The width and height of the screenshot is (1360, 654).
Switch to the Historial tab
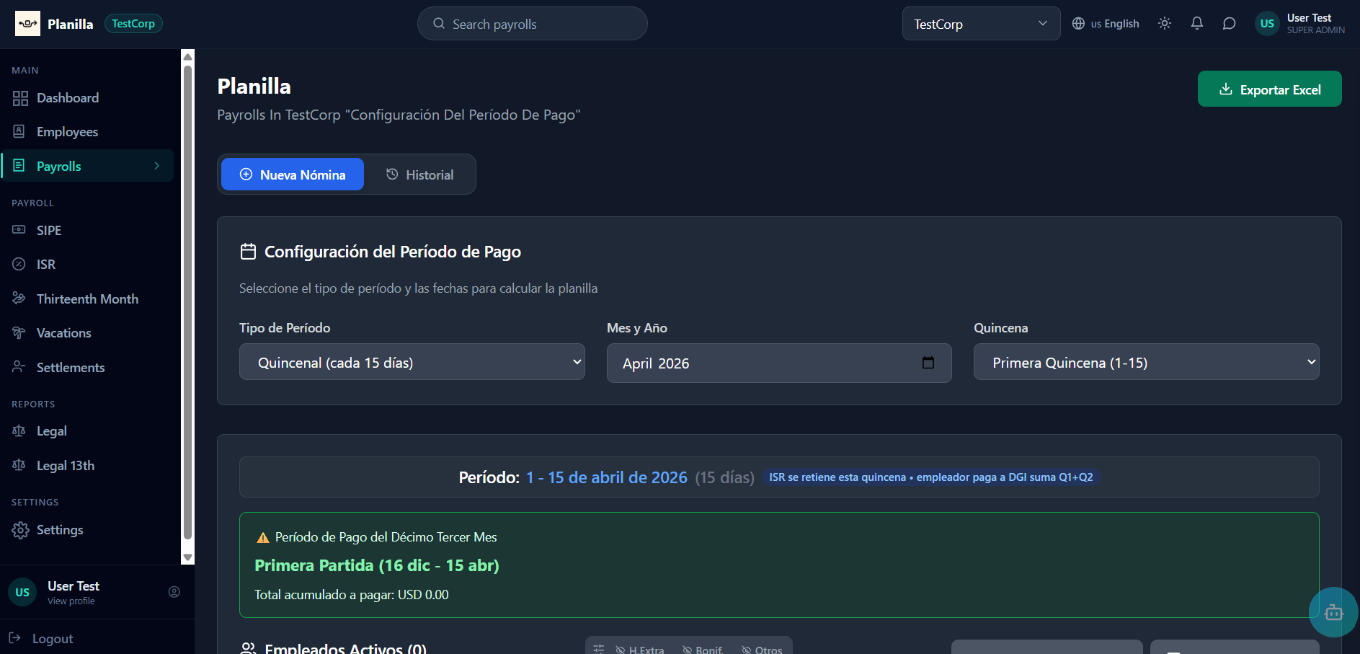[x=419, y=174]
